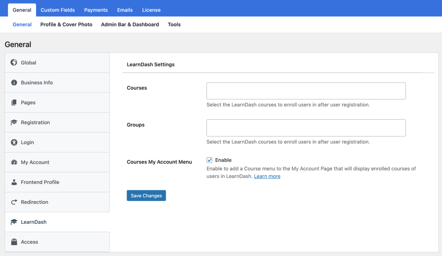Select the LearnDash settings section

(57, 222)
